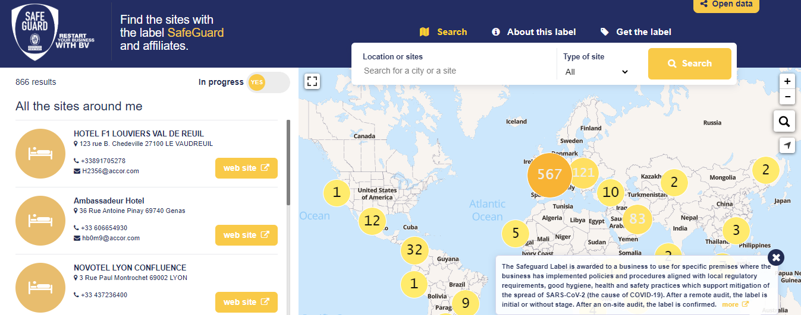Image resolution: width=801 pixels, height=315 pixels.
Task: Click the Open data button
Action: (x=726, y=5)
